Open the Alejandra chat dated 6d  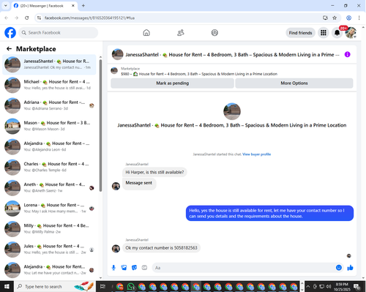click(x=49, y=146)
